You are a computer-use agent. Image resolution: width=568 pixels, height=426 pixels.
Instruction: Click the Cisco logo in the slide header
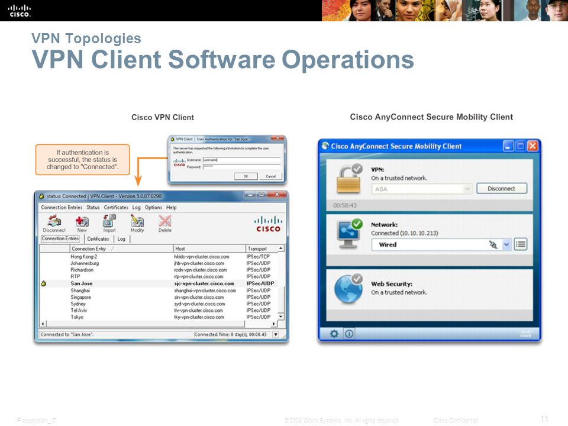pos(20,11)
